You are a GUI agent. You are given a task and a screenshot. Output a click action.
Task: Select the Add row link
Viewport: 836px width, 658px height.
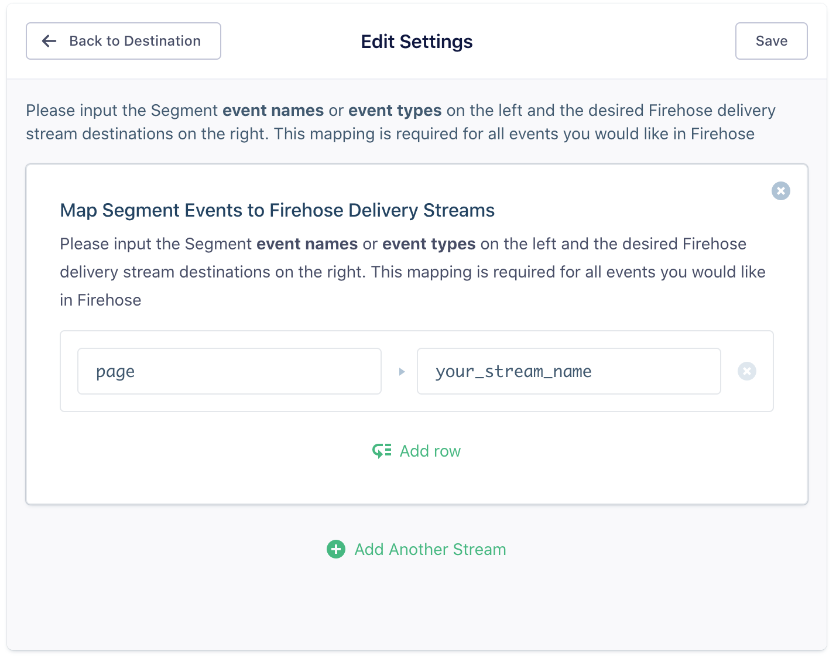pos(430,451)
